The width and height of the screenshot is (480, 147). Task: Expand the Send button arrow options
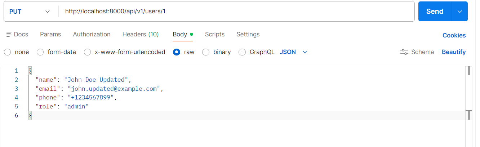[x=459, y=12]
